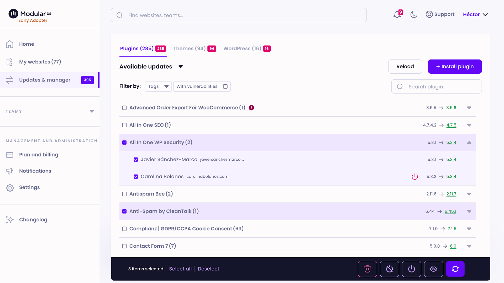Enable the With vulnerabilities filter checkbox
The width and height of the screenshot is (504, 283).
225,86
